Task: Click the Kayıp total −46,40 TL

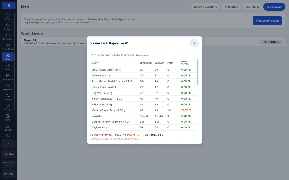Action: [x=105, y=135]
